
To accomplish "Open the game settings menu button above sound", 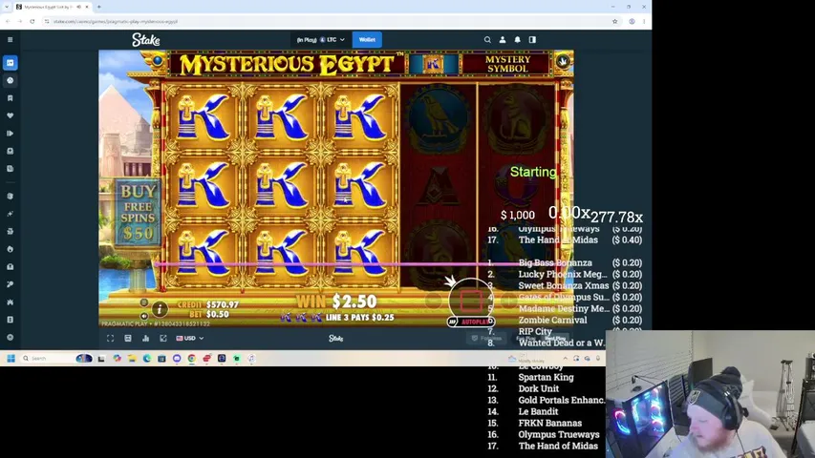I will [x=144, y=302].
